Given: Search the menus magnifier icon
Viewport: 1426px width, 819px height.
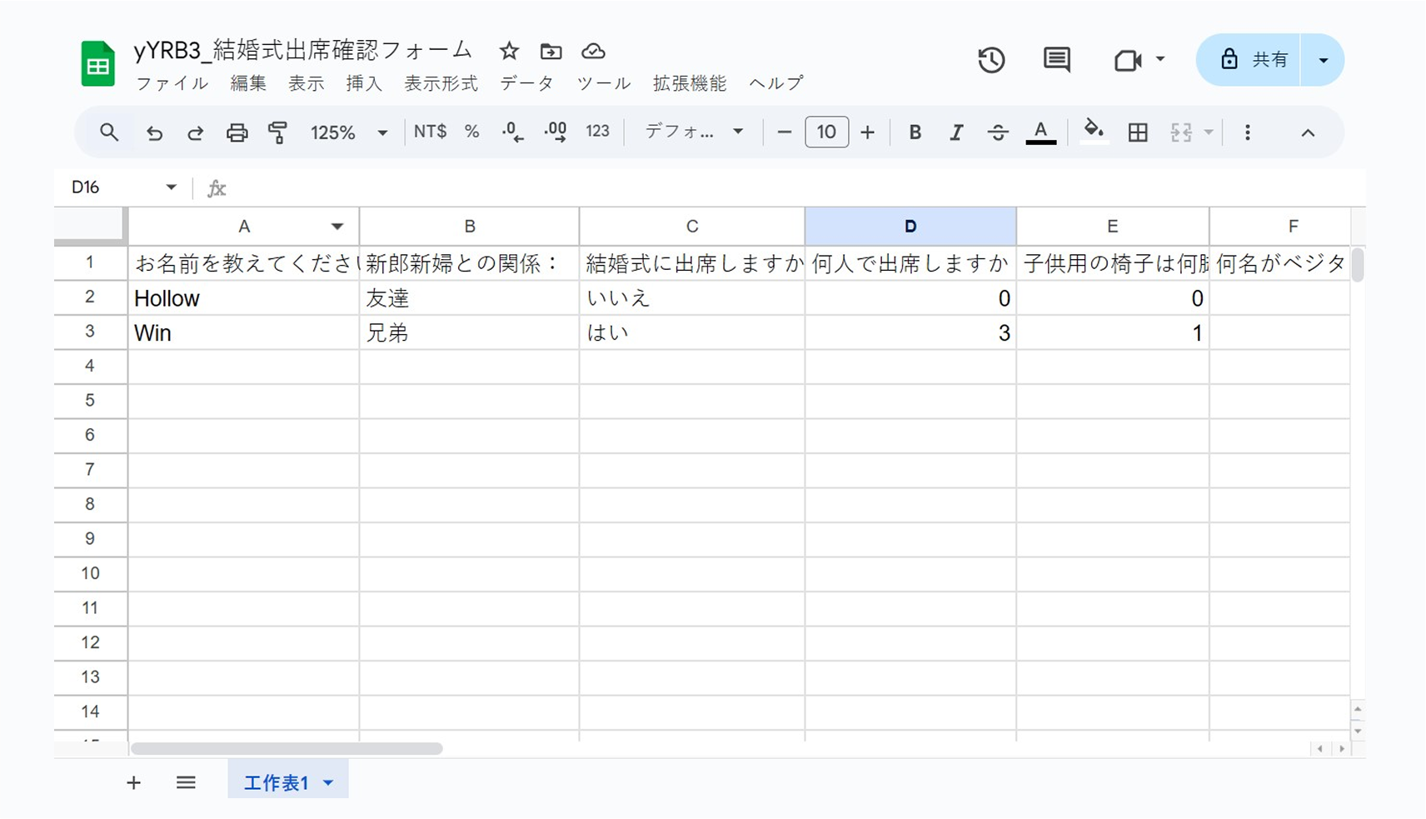Looking at the screenshot, I should click(x=109, y=132).
